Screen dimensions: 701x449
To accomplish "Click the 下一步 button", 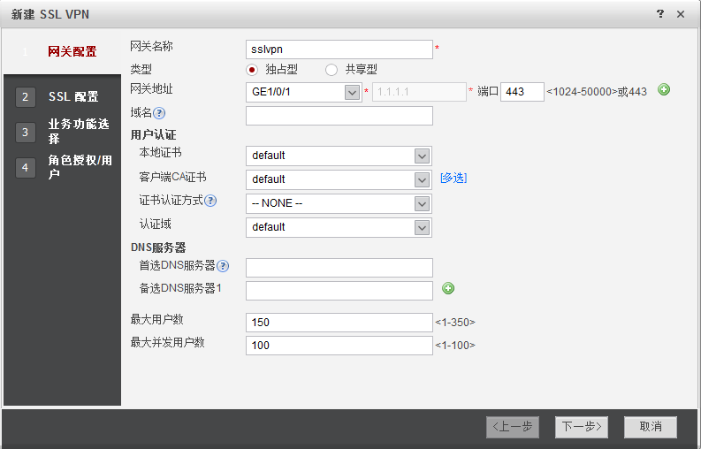I will [x=581, y=427].
